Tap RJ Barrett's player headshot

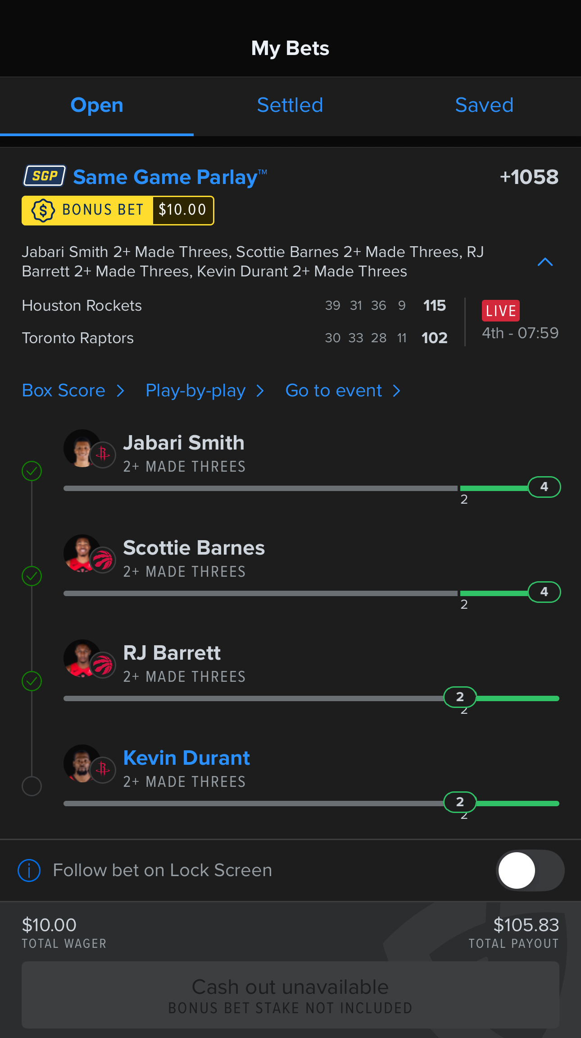point(82,658)
